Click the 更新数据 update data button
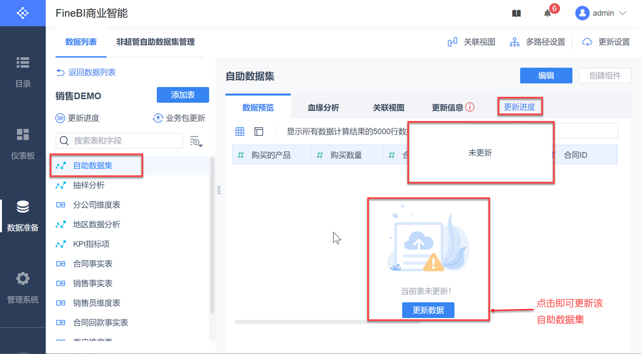 (x=428, y=310)
